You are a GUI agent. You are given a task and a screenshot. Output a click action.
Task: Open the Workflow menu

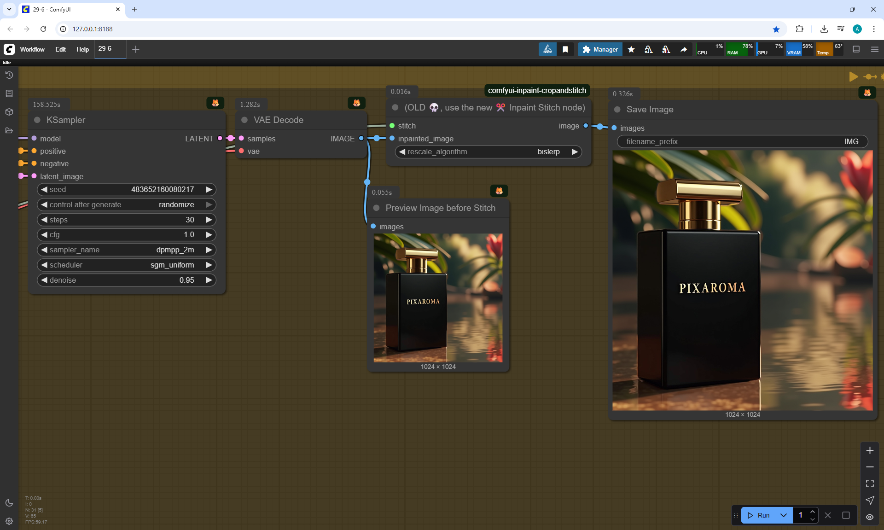point(32,49)
